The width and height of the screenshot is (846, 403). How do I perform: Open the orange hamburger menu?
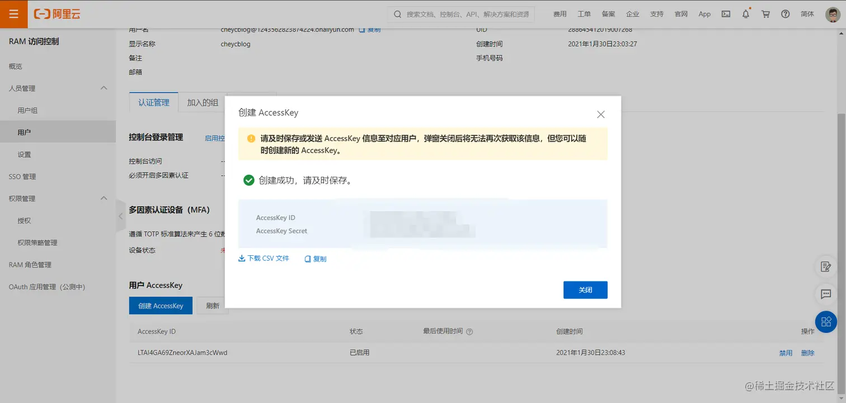14,14
